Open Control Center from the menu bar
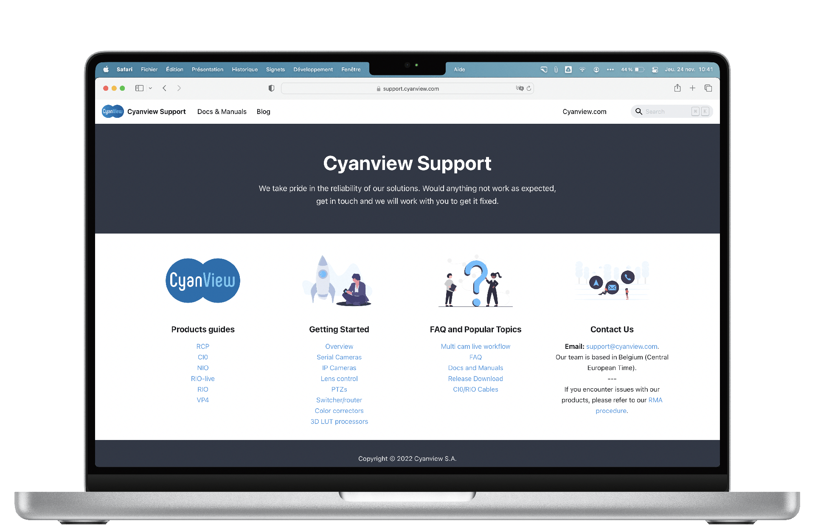This screenshot has width=815, height=529. tap(611, 69)
